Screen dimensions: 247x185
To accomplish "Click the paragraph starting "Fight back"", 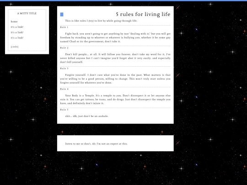I will pos(115,37).
